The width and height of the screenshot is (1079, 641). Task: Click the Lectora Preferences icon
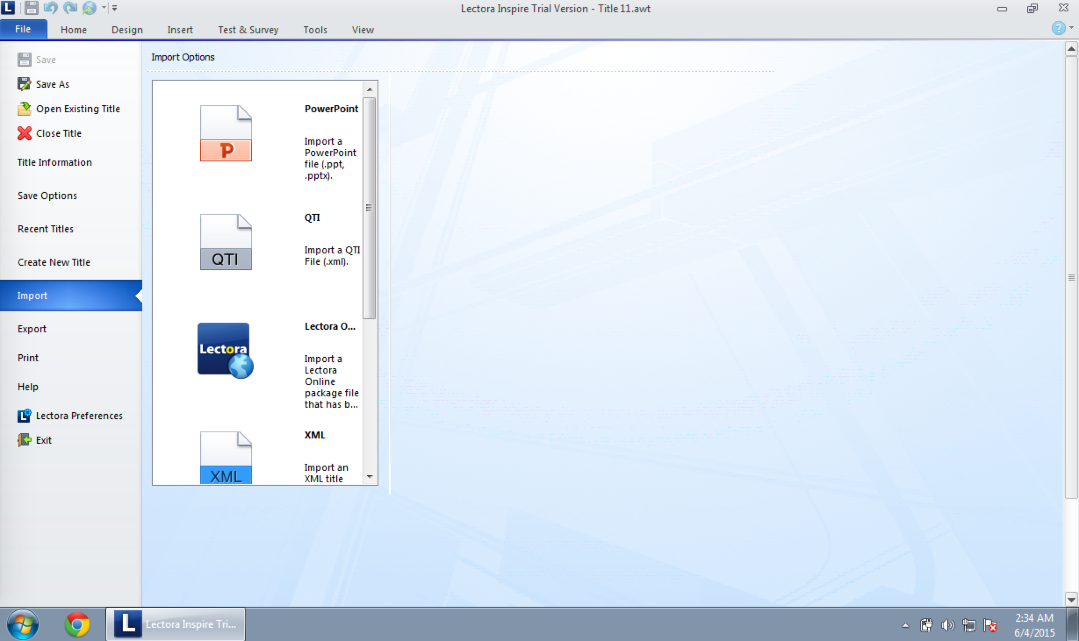point(25,415)
